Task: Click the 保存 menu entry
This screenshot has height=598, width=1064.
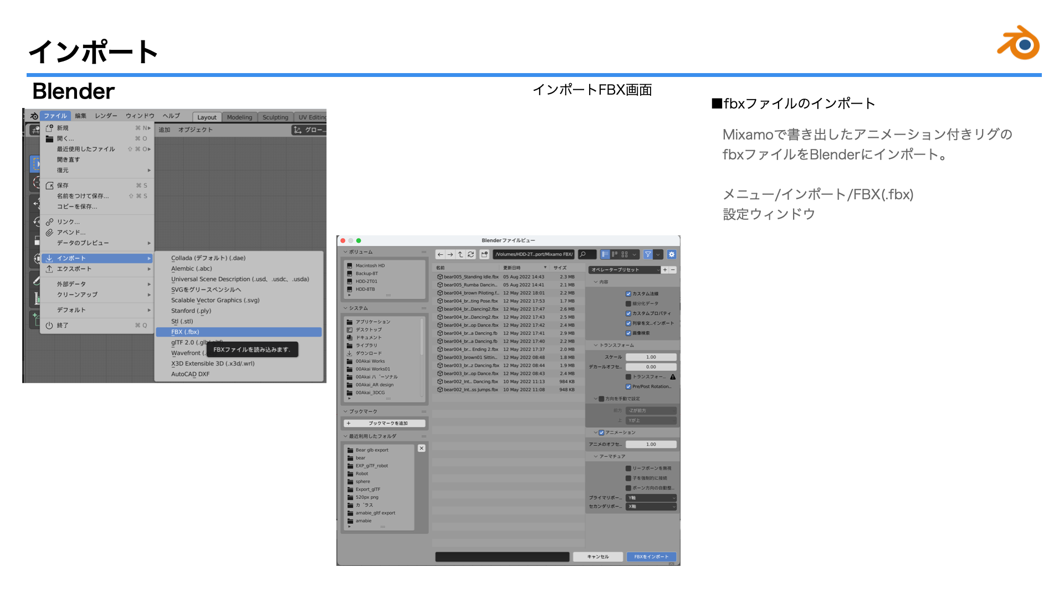Action: [97, 185]
